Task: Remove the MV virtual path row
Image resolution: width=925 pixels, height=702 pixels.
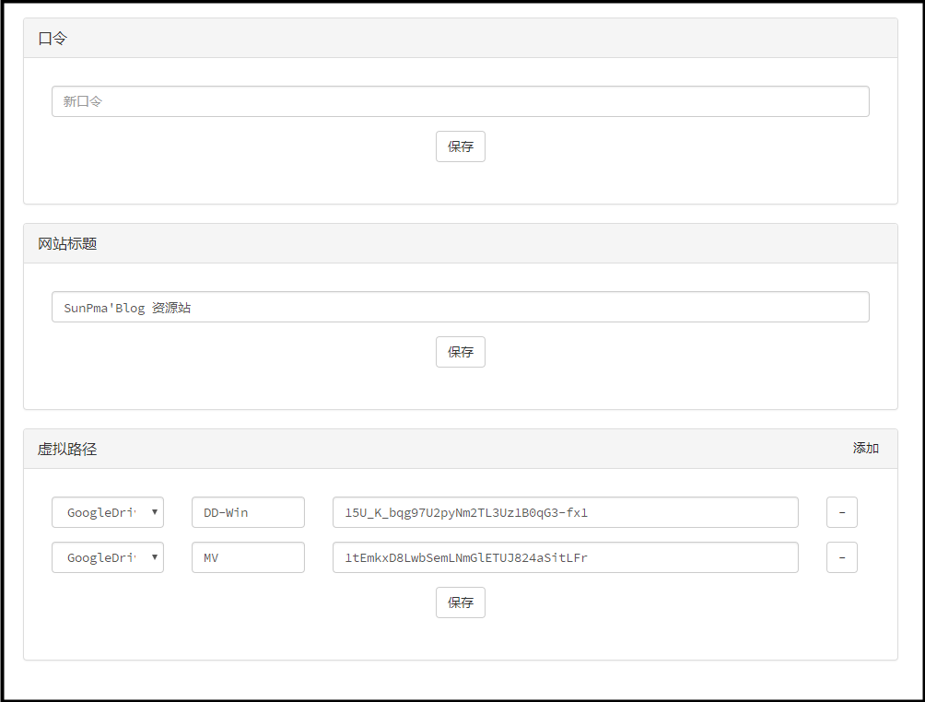Action: (x=841, y=557)
